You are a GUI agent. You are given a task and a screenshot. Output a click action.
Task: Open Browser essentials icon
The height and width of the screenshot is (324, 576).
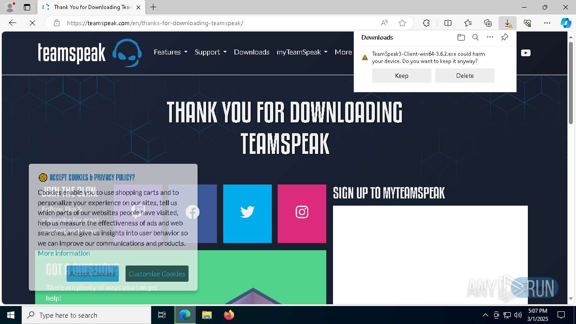[x=527, y=23]
